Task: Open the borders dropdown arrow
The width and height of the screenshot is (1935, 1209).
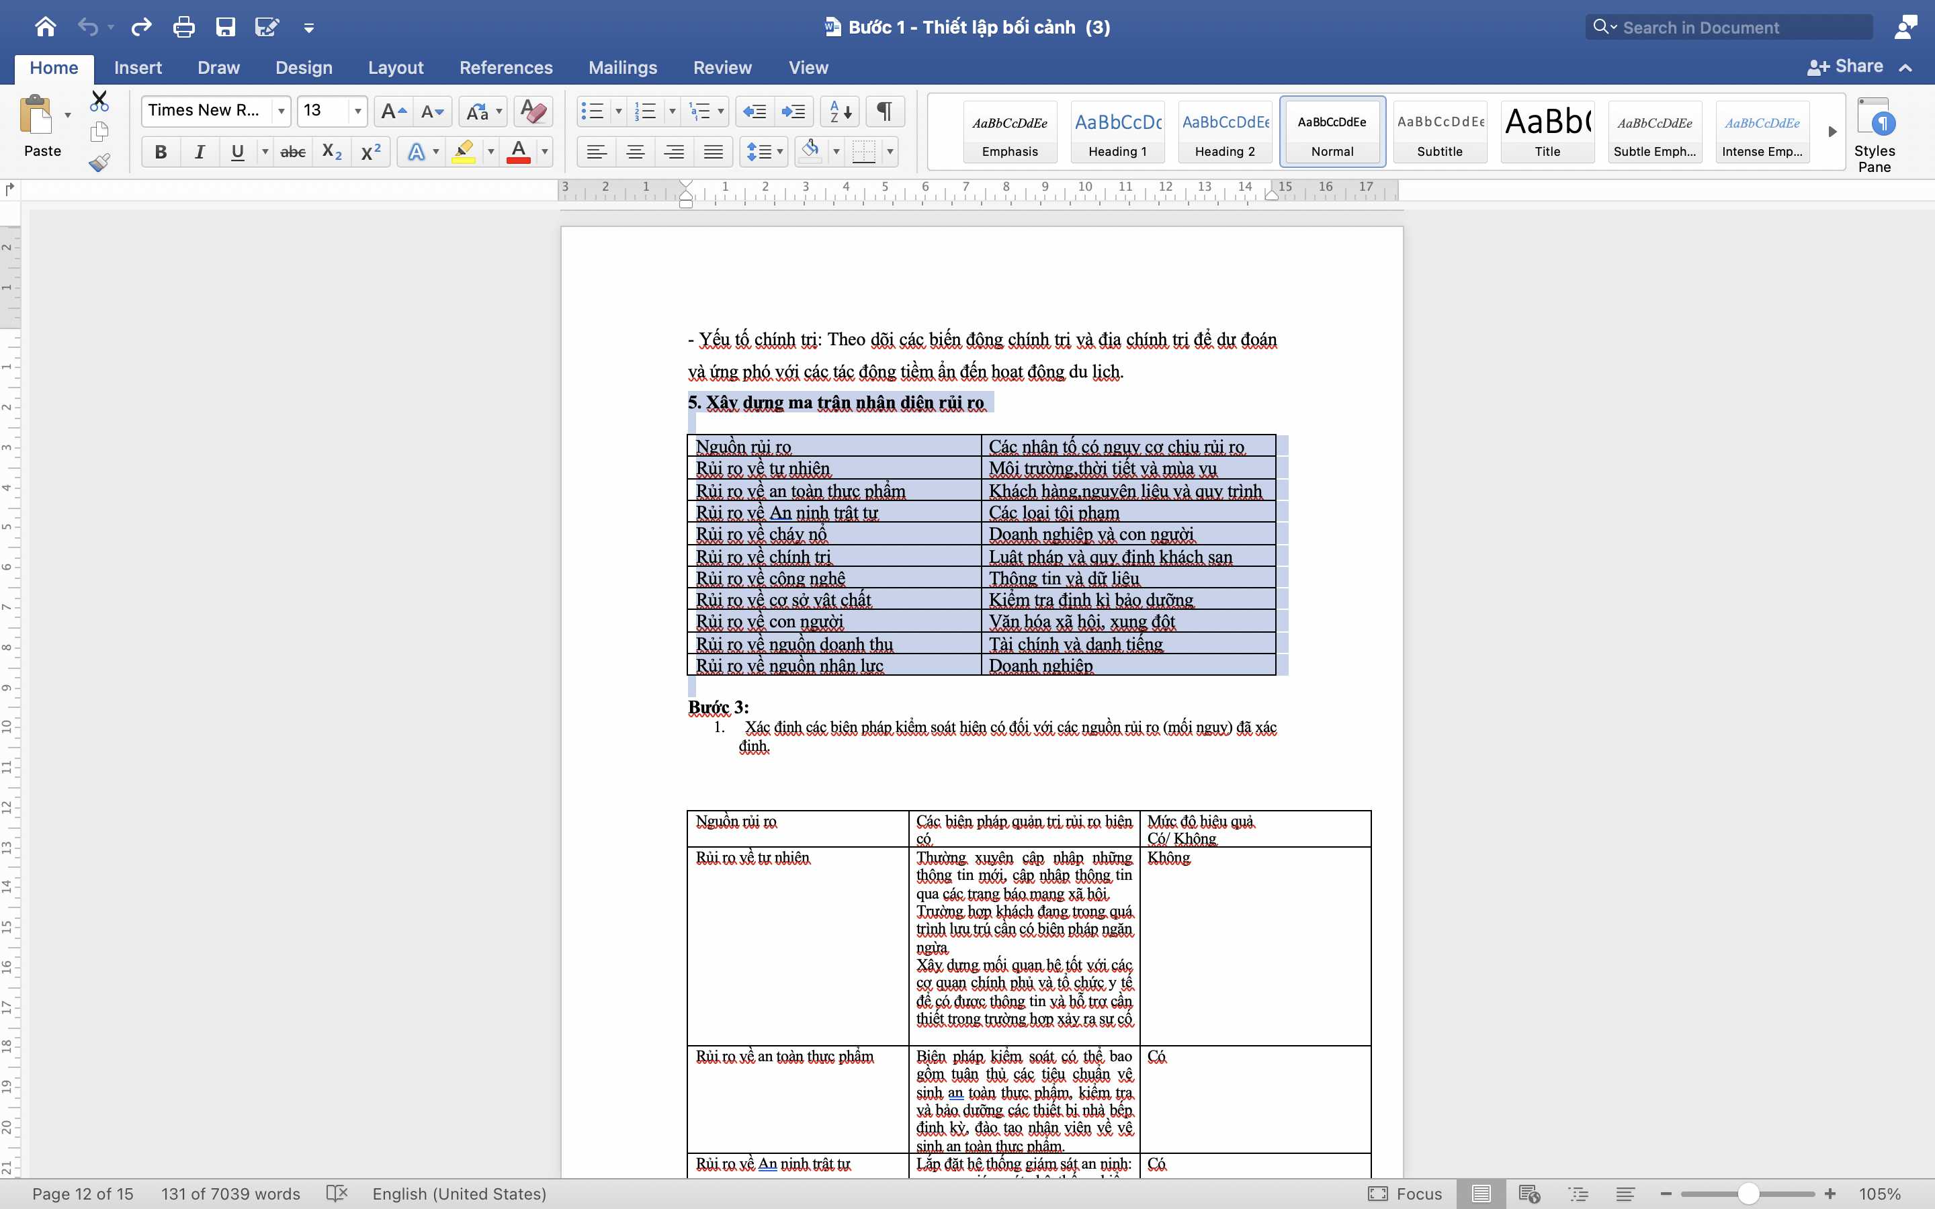Action: tap(889, 152)
